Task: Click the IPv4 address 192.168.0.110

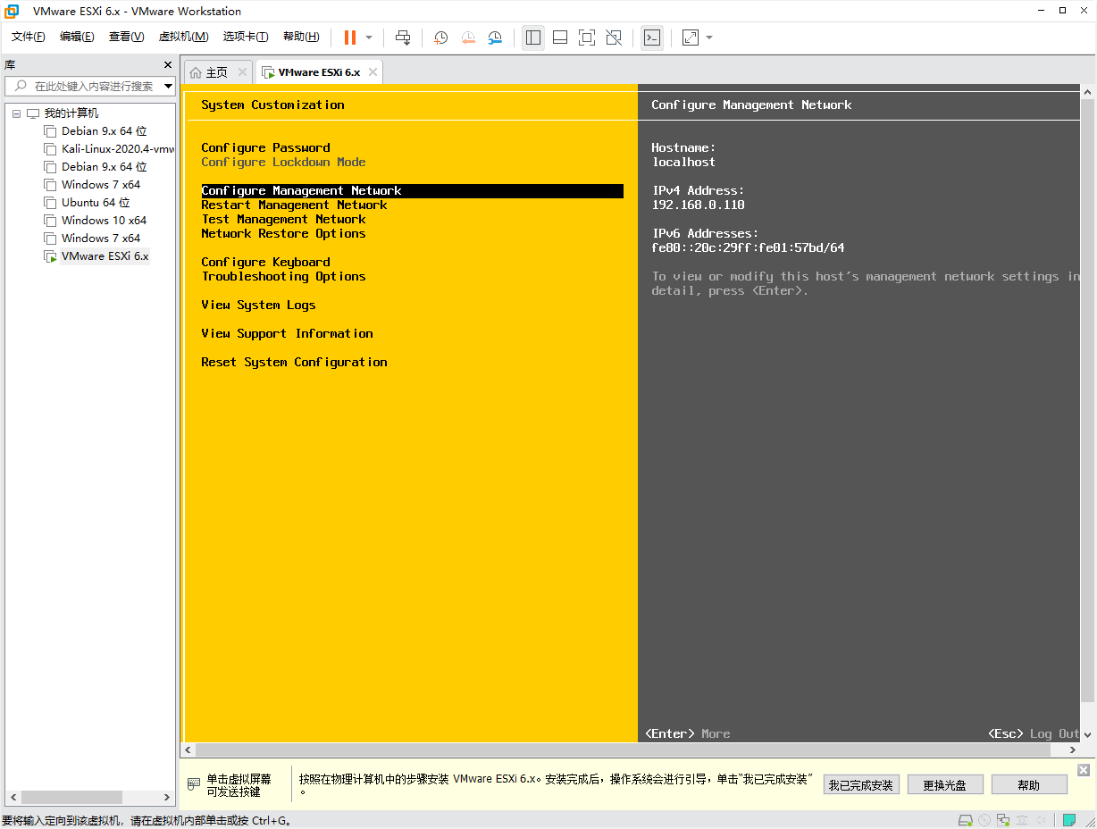Action: click(x=698, y=205)
